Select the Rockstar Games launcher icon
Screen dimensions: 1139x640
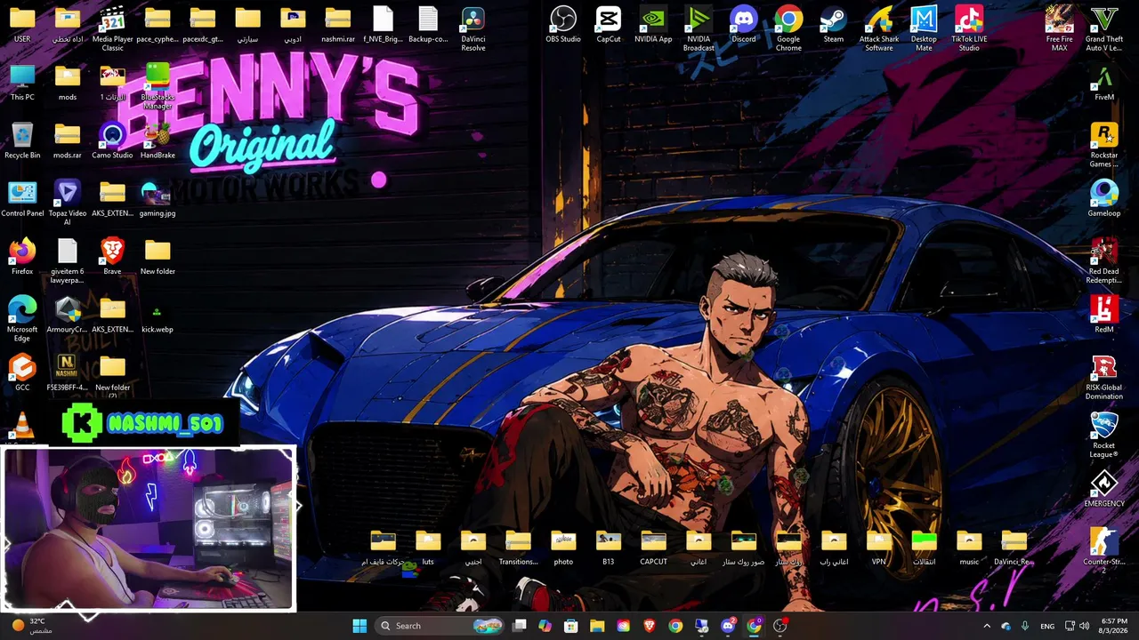[1104, 146]
